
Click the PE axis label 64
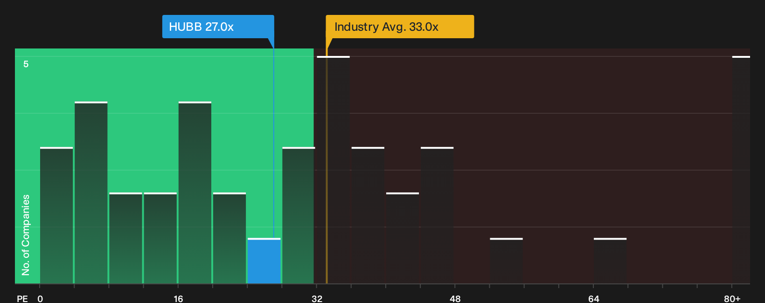(x=593, y=298)
